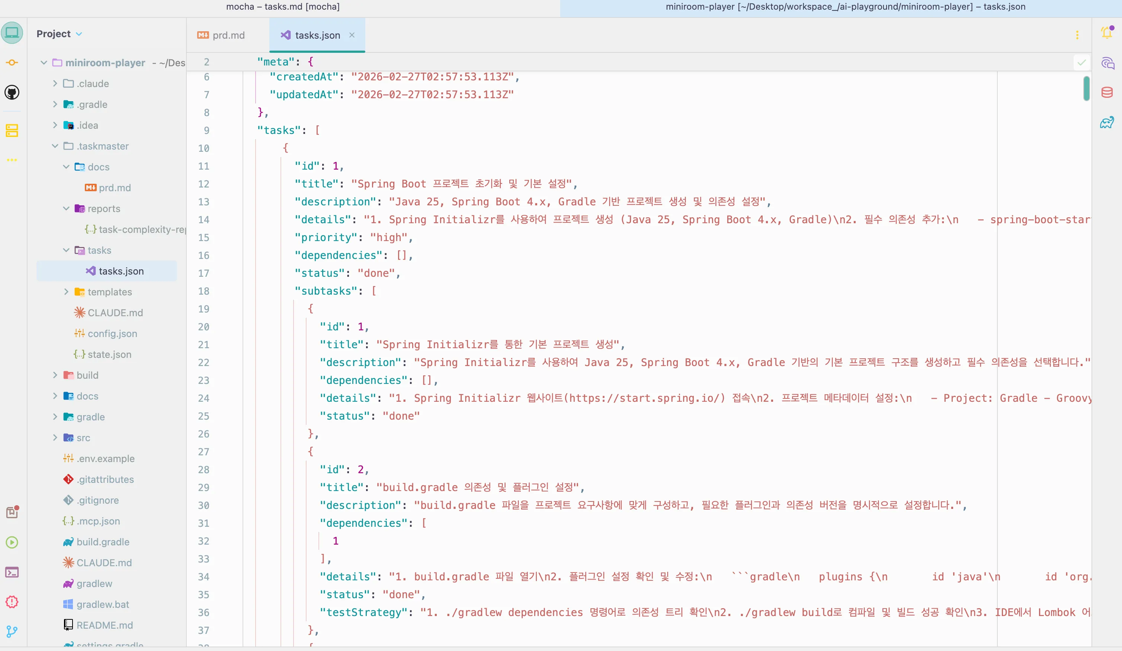Open gradlew file
This screenshot has height=651, width=1122.
tap(87, 584)
